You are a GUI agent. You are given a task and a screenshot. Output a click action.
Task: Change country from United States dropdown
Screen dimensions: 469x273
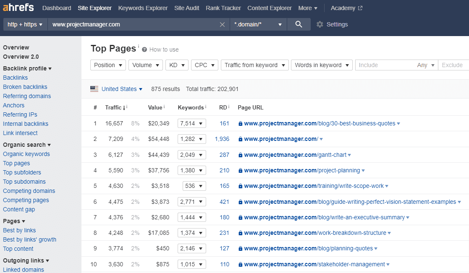[122, 89]
